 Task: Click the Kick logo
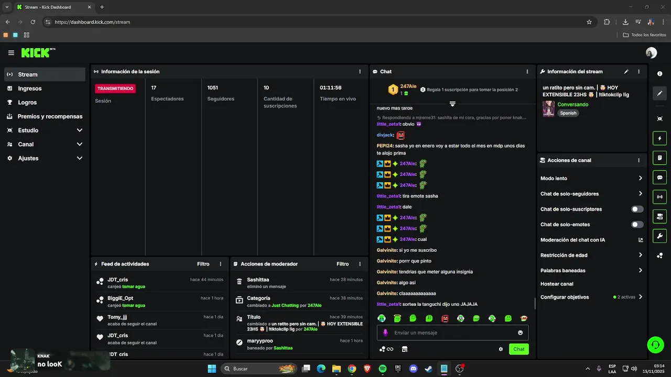pos(38,53)
